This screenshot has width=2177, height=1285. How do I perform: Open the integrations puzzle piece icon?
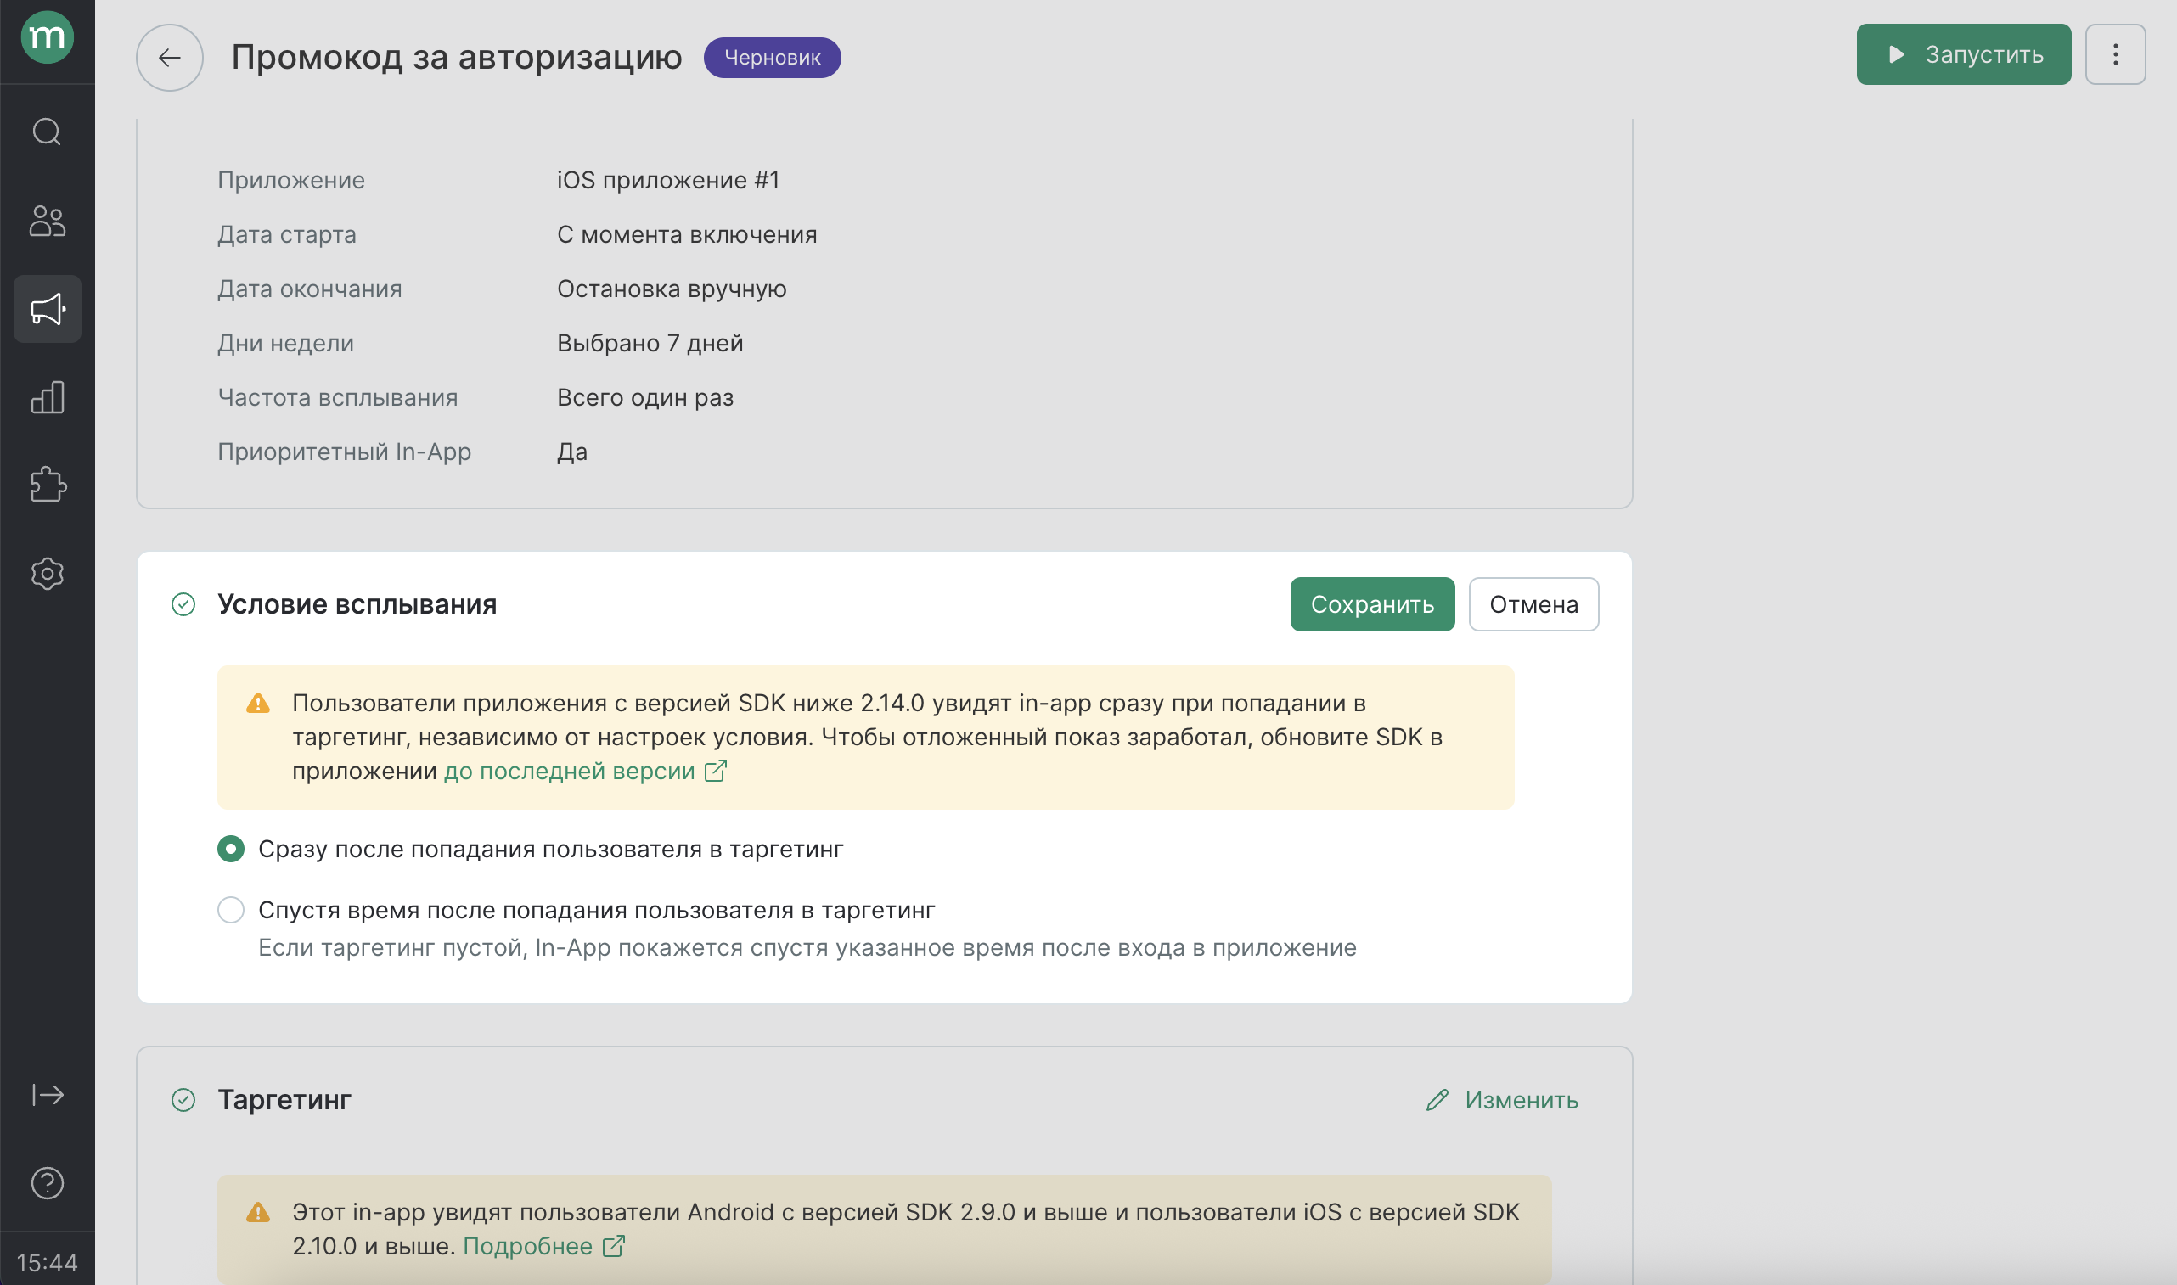point(48,485)
